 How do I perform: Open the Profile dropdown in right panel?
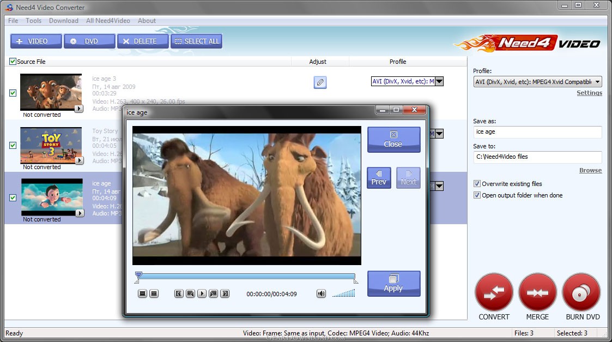coord(537,82)
